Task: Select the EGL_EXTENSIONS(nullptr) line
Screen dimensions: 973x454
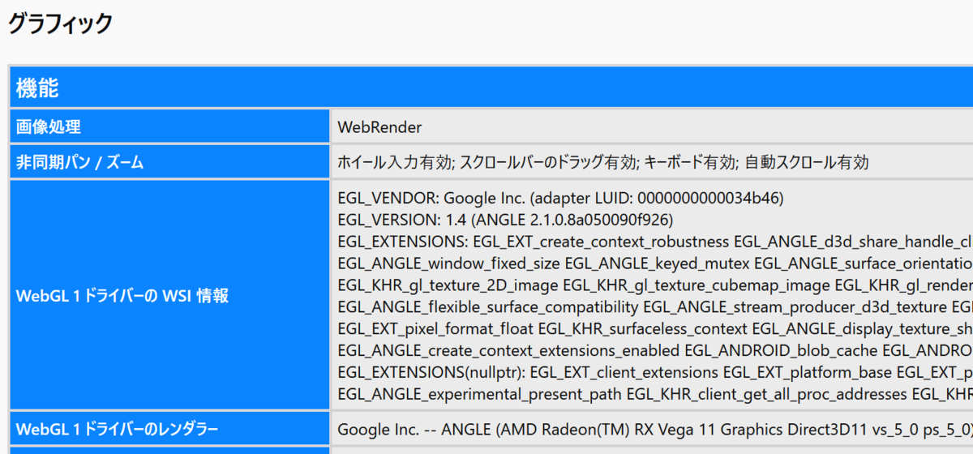Action: [655, 373]
